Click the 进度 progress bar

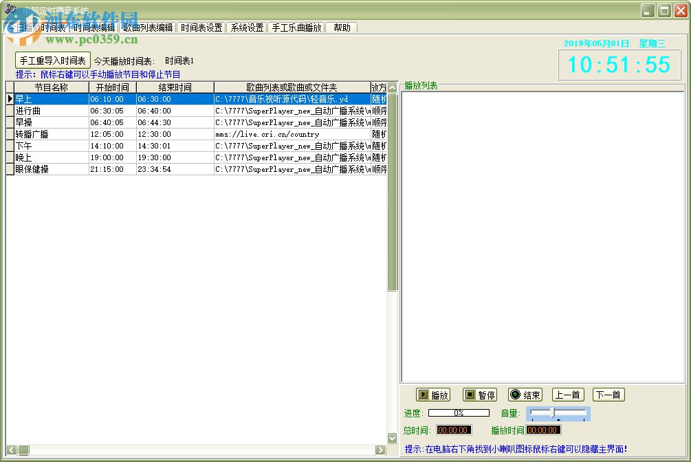click(459, 413)
